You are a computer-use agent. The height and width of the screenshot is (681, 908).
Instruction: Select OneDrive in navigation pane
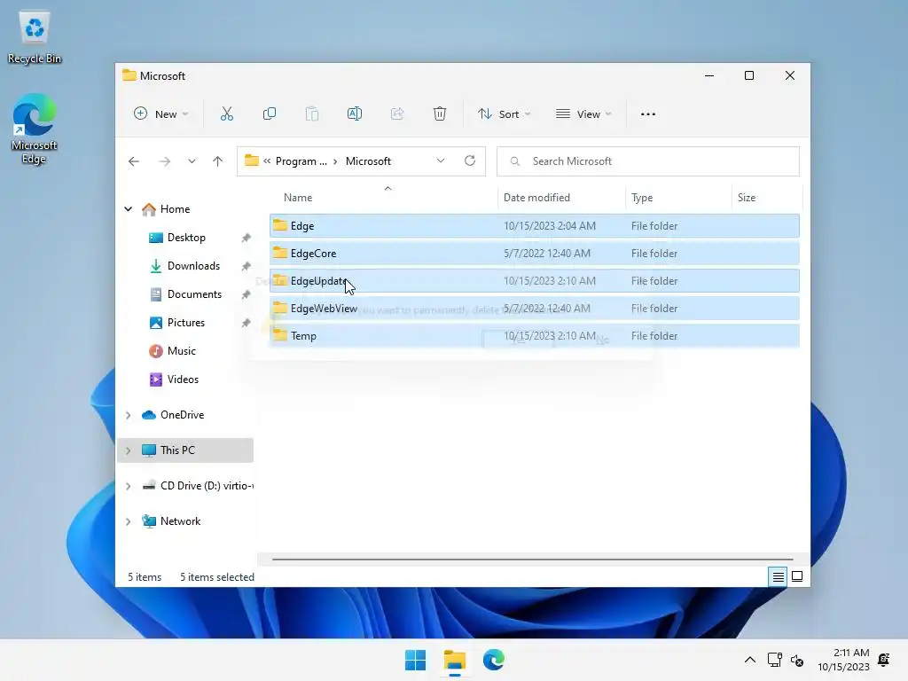[173, 415]
